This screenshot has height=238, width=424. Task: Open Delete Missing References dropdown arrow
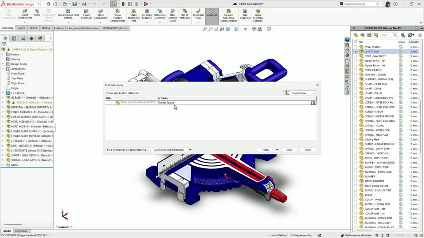(190, 150)
